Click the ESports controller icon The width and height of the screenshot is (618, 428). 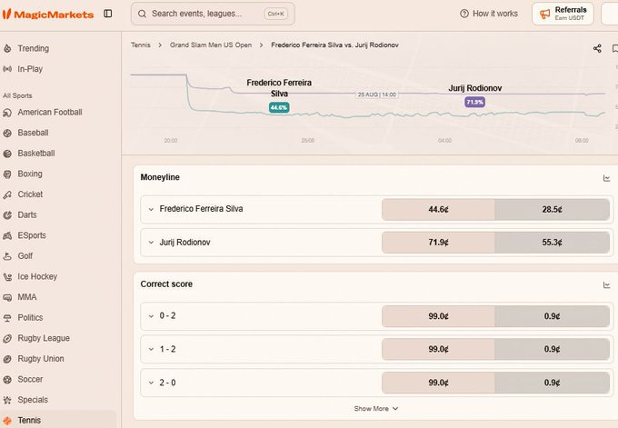click(x=7, y=235)
